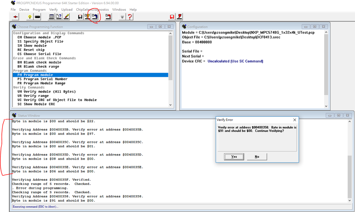Open the Verify menu
The height and width of the screenshot is (212, 355).
[53, 10]
